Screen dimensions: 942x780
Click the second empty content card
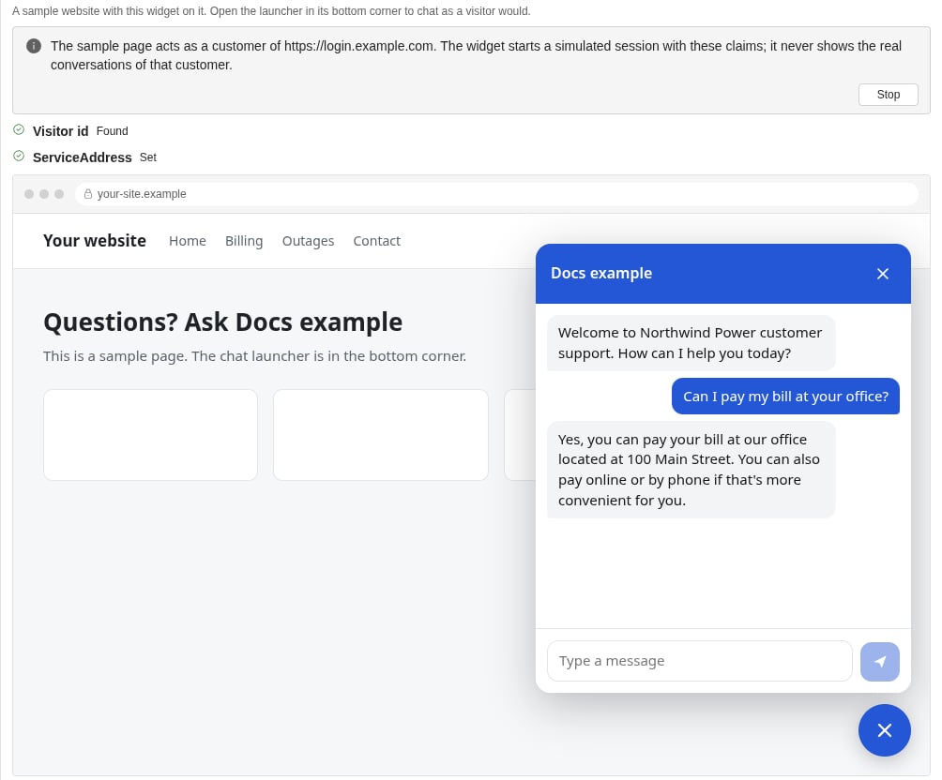coord(381,435)
